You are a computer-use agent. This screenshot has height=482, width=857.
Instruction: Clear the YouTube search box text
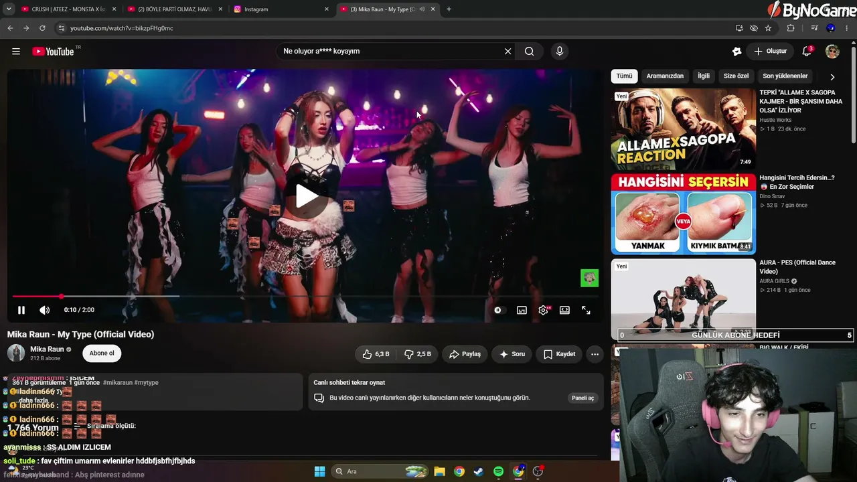(508, 52)
